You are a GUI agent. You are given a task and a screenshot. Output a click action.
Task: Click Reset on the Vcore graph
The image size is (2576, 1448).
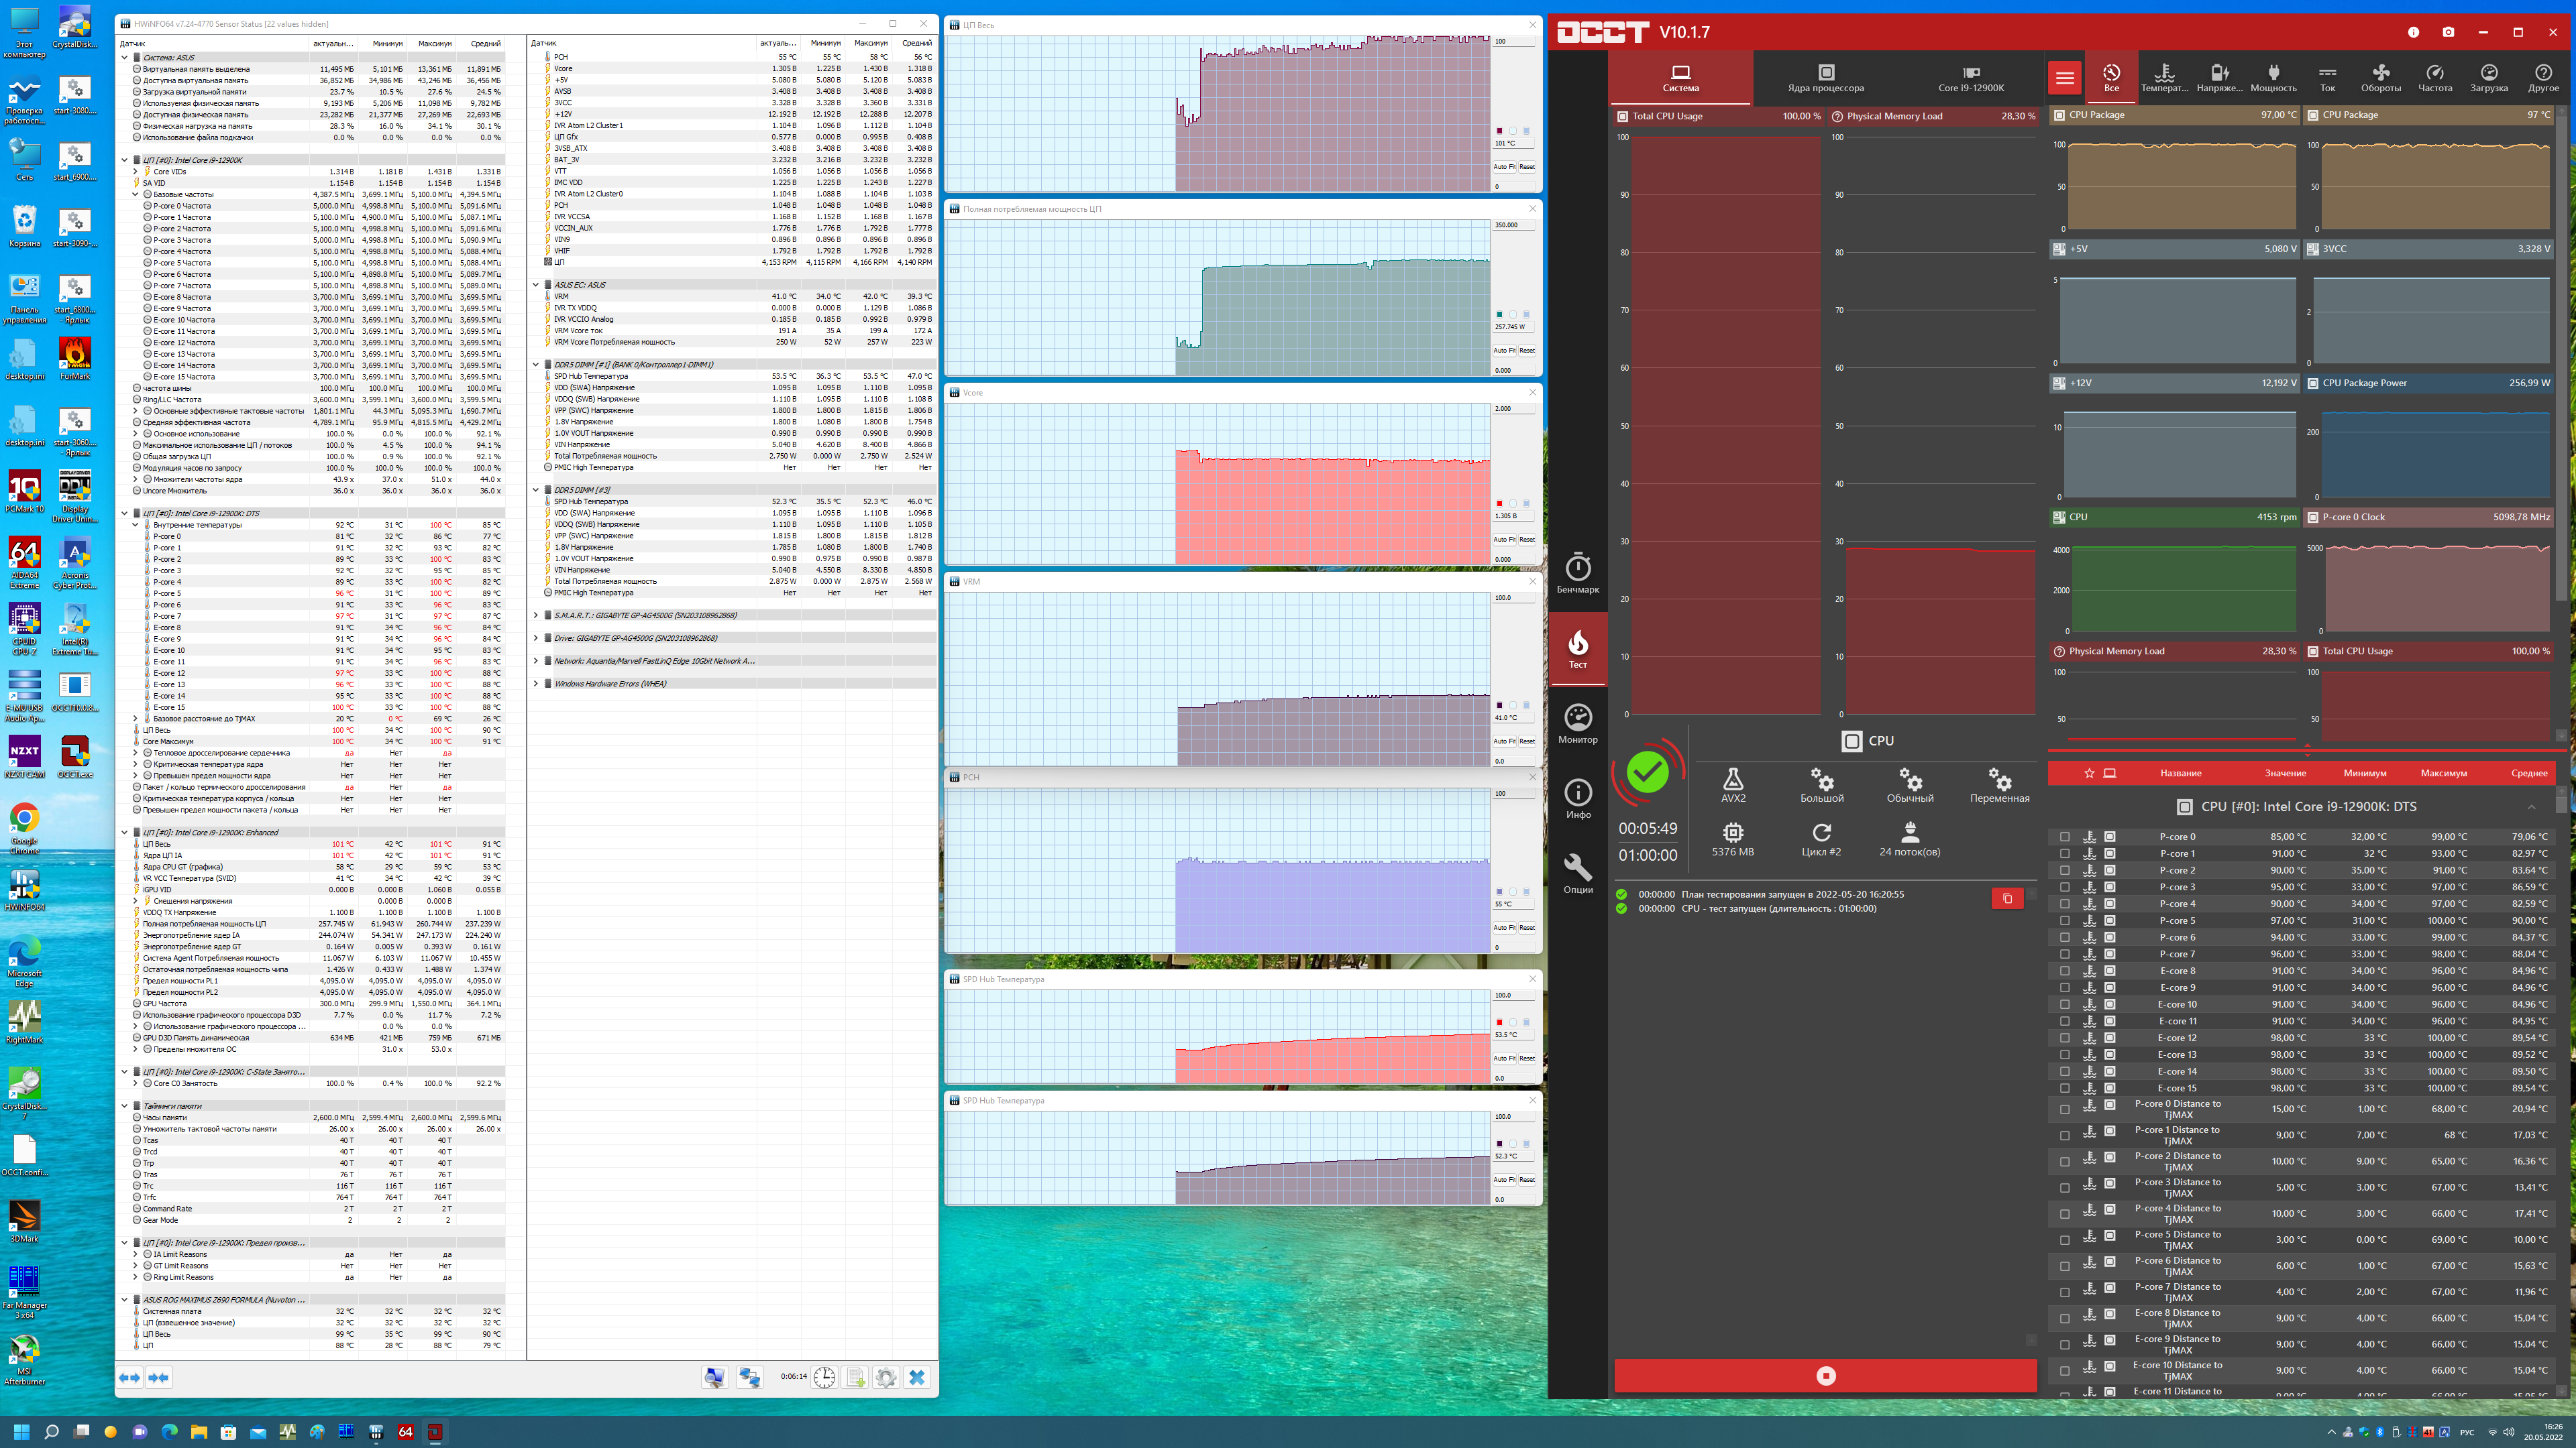(x=1527, y=540)
